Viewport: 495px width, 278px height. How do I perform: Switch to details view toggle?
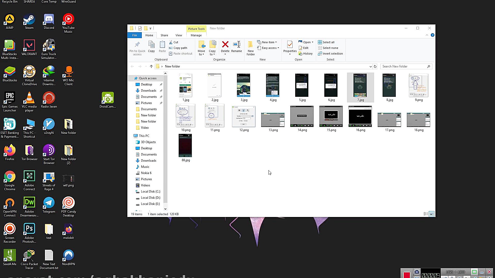[426, 214]
